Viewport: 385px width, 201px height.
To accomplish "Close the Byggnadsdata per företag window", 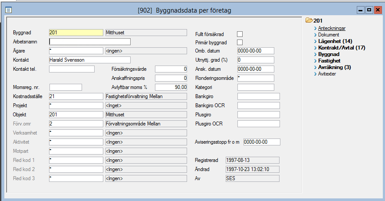I will pos(378,10).
